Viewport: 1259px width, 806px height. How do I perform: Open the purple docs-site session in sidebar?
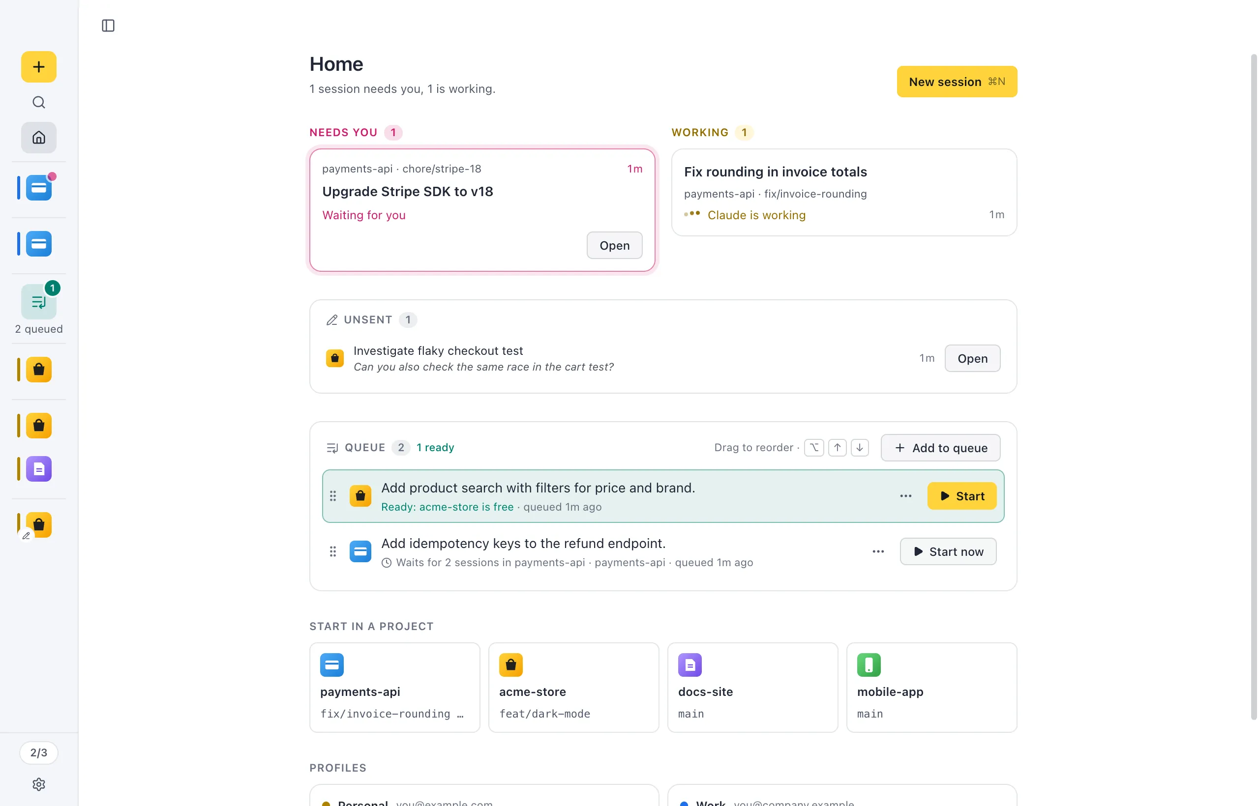(39, 469)
